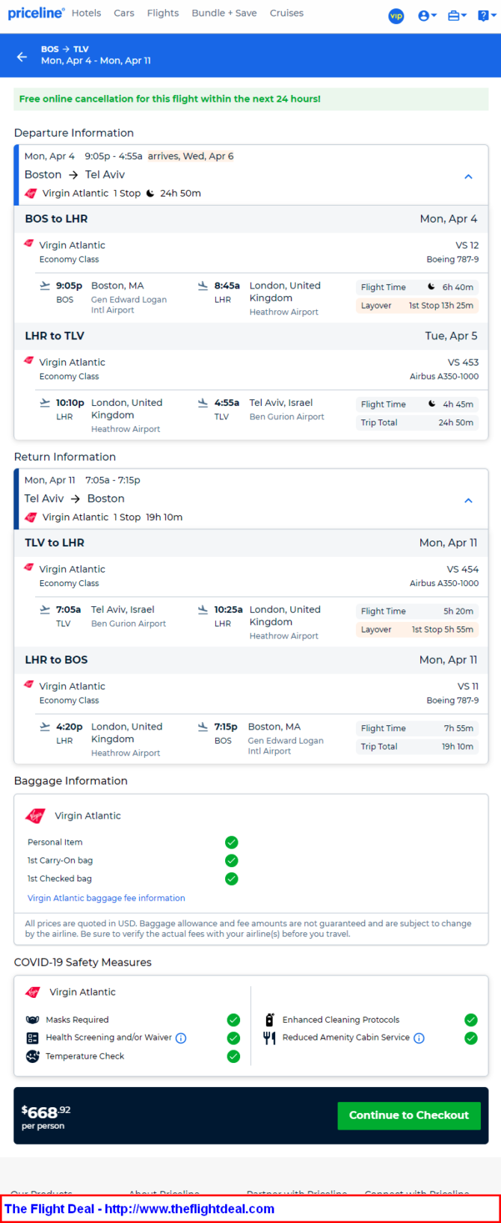The width and height of the screenshot is (501, 1223).
Task: Go to Bundle + Save
Action: [224, 13]
